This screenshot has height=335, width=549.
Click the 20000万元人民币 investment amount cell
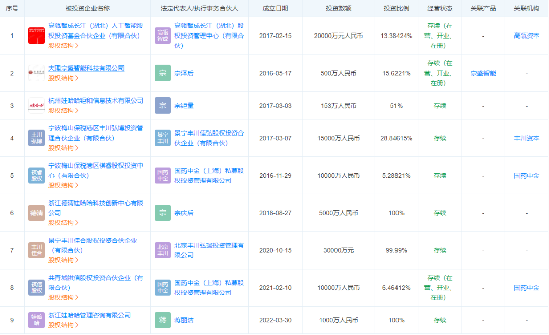[x=339, y=36]
